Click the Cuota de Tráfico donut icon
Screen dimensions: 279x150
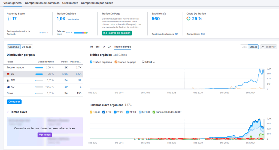click(x=188, y=19)
